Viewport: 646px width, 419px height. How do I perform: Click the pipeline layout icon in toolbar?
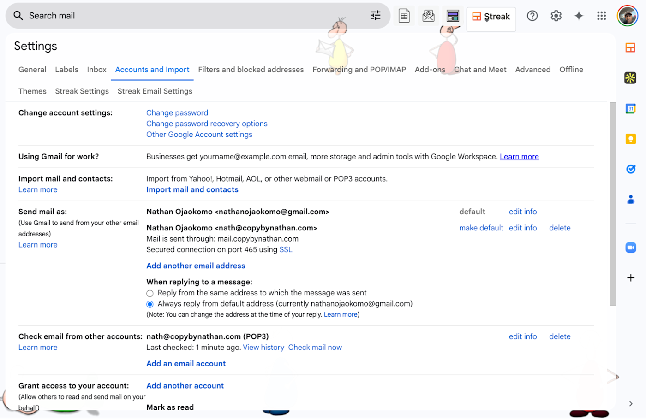click(453, 16)
